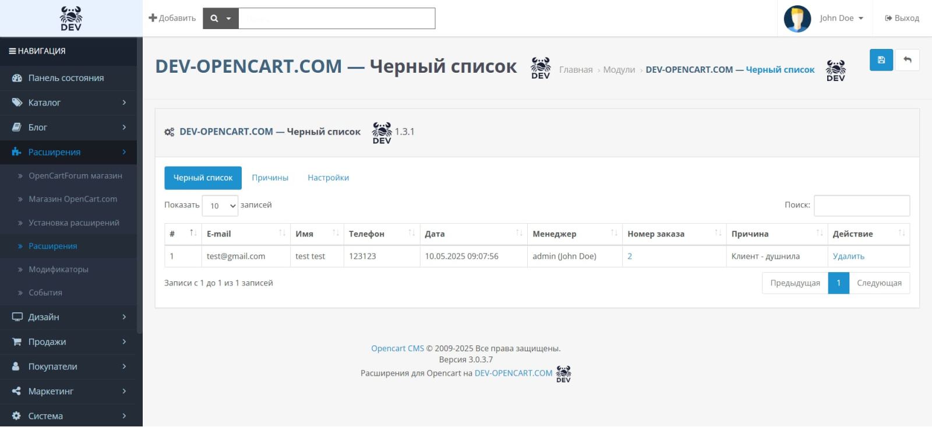Click the gears icon in panel heading

click(169, 132)
